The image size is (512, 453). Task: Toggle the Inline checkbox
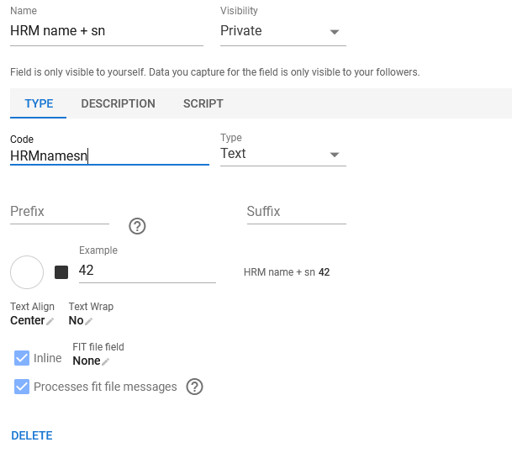click(23, 358)
